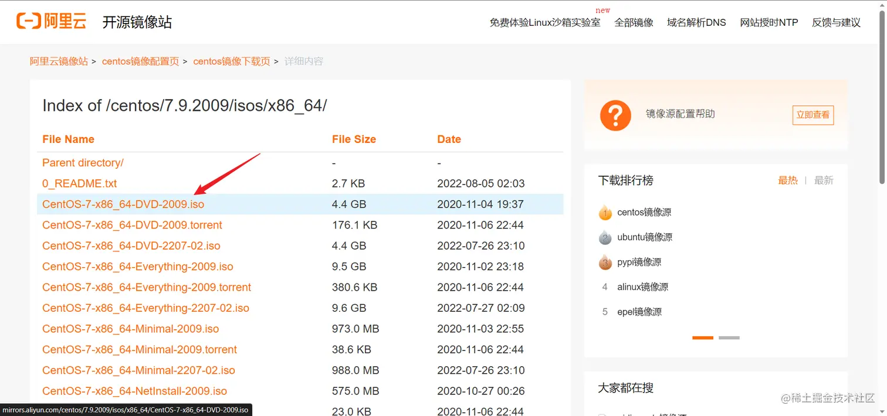
Task: Go to 阿里云镜像站 breadcrumb
Action: tap(59, 61)
